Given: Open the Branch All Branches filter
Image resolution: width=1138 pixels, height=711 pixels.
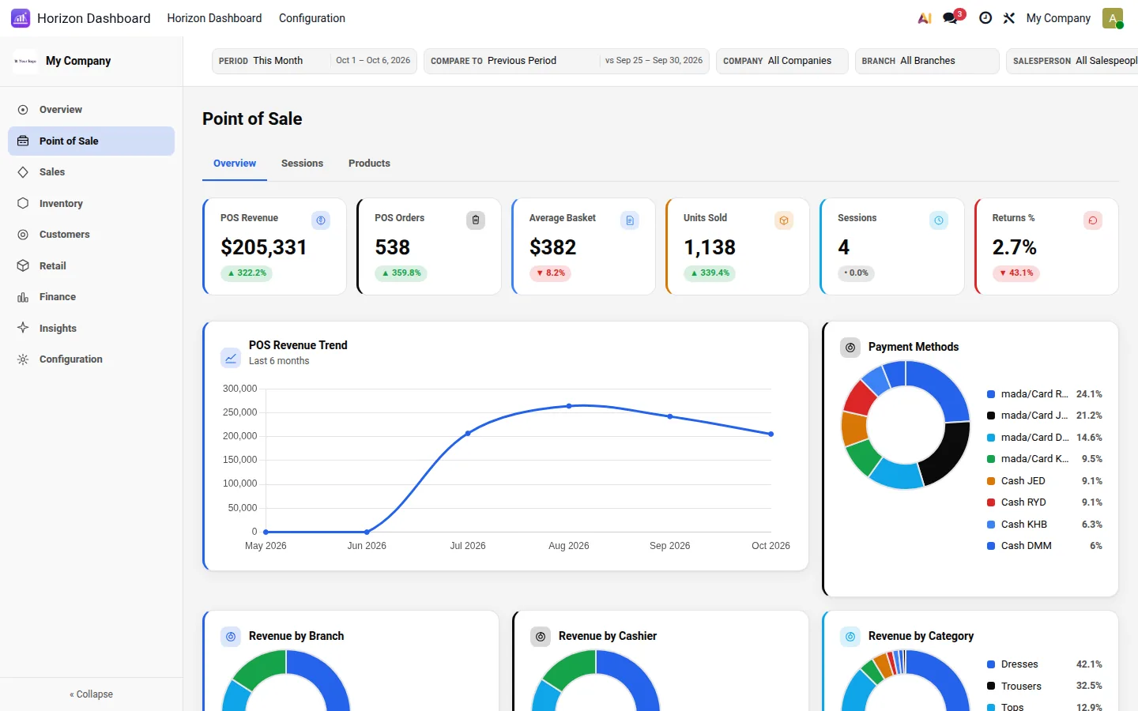Looking at the screenshot, I should (927, 61).
